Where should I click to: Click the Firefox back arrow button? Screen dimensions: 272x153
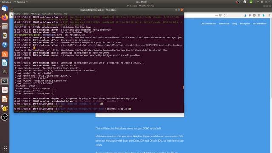coord(12,15)
